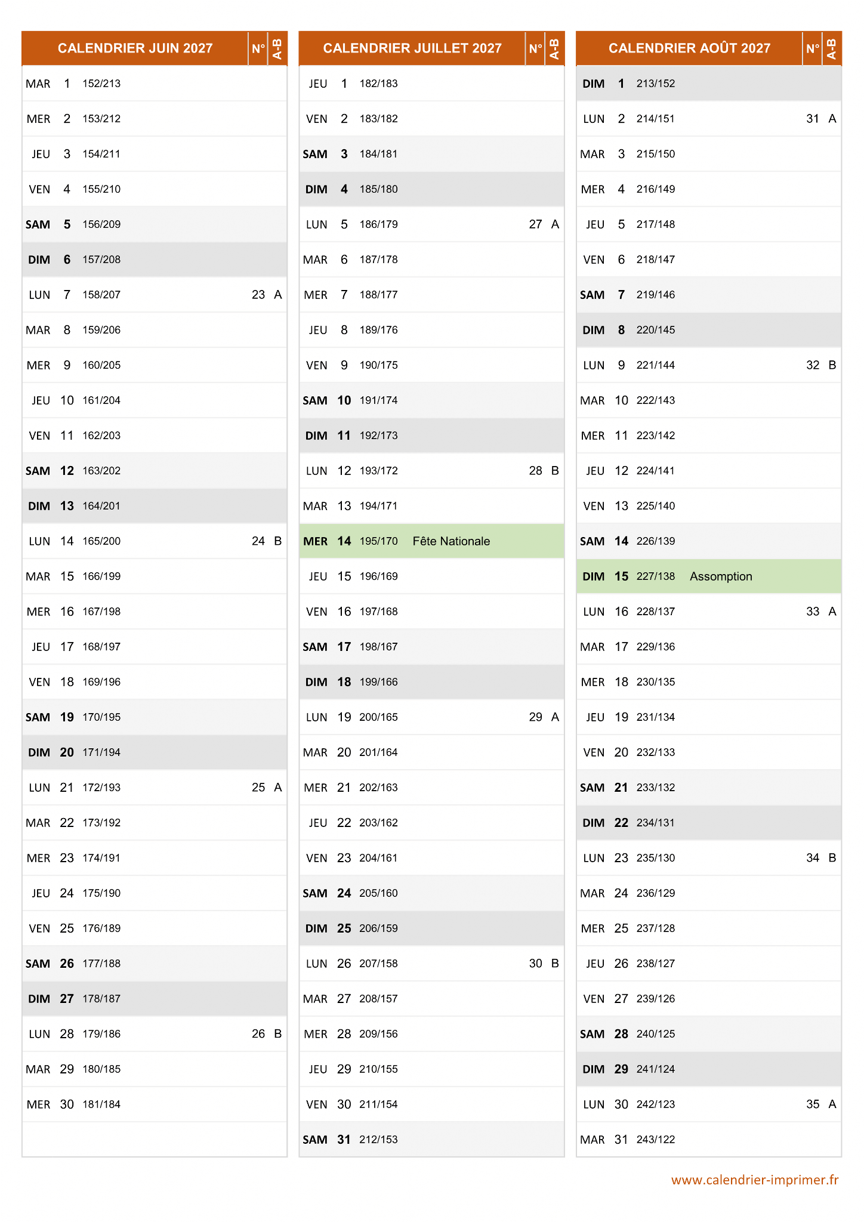Viewport: 864px width, 1222px height.
Task: Click day count 181/184 on June 30
Action: pyautogui.click(x=101, y=1104)
